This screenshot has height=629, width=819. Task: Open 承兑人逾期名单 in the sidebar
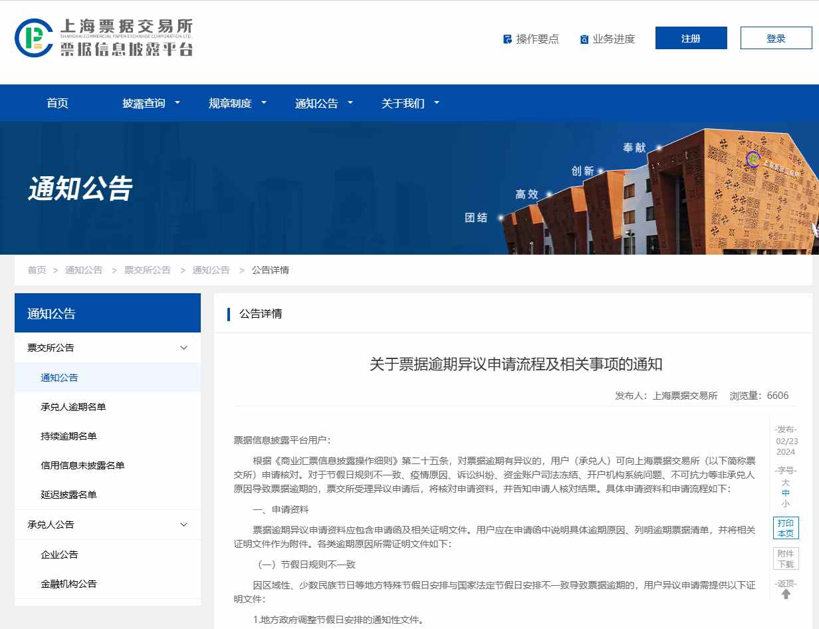coord(74,406)
